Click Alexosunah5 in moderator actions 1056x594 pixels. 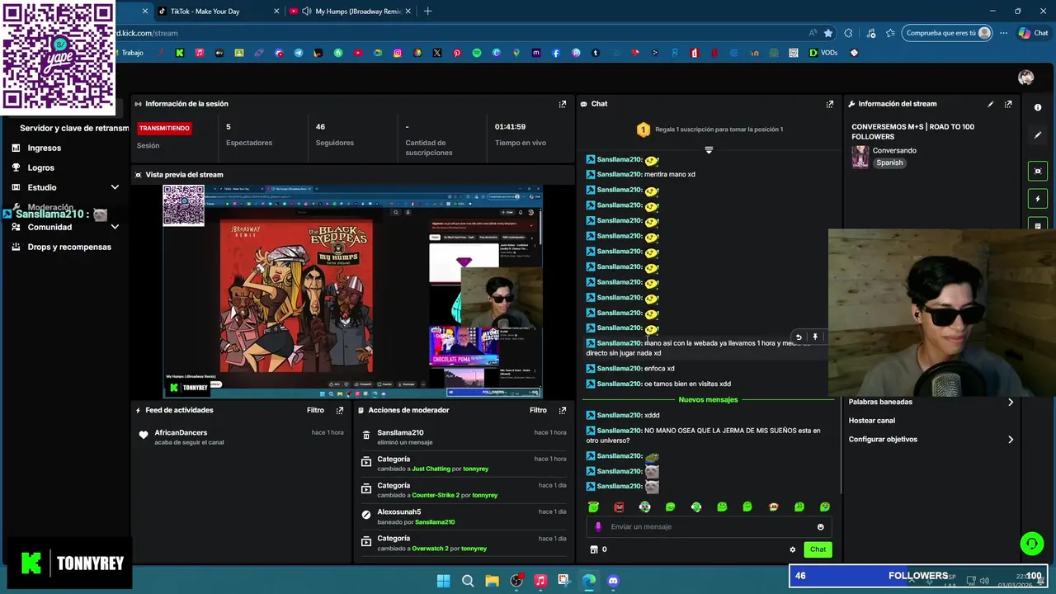coord(399,511)
